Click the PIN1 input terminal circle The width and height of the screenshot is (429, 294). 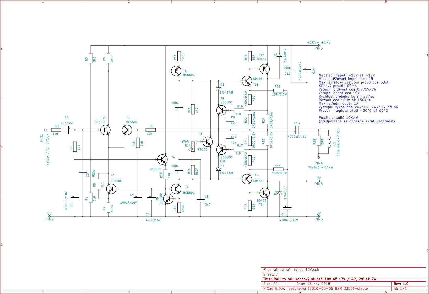[x=45, y=130]
